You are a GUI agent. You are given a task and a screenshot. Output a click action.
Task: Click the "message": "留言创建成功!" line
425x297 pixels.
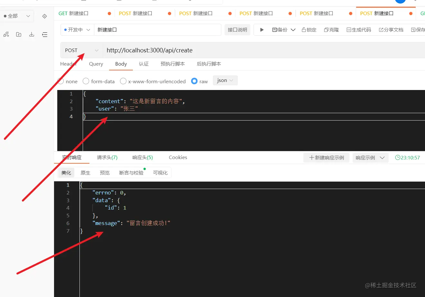pos(131,223)
